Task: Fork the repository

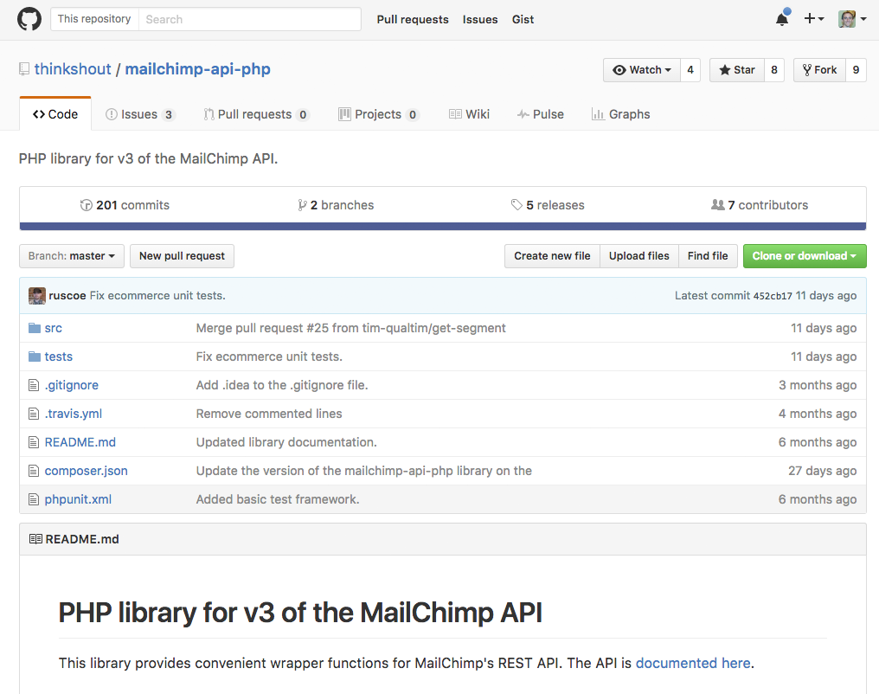Action: coord(819,70)
